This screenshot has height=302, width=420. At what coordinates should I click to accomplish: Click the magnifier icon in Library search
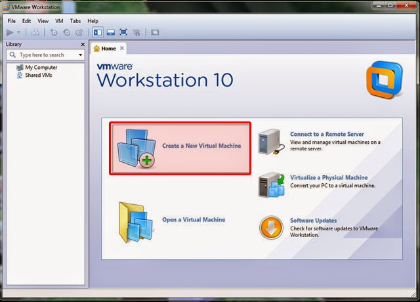click(12, 55)
